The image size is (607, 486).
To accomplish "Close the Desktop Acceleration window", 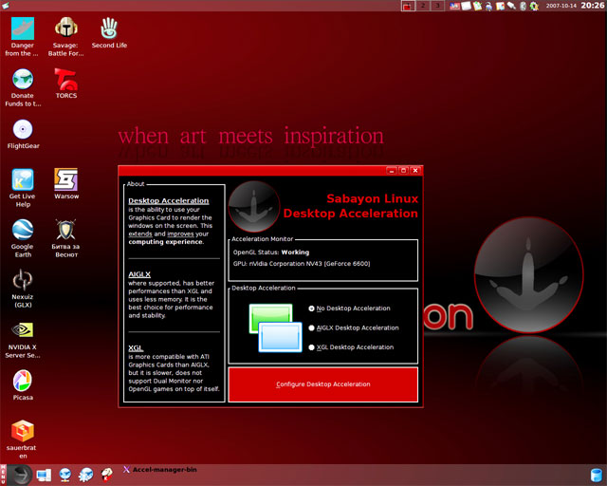I will pyautogui.click(x=415, y=171).
